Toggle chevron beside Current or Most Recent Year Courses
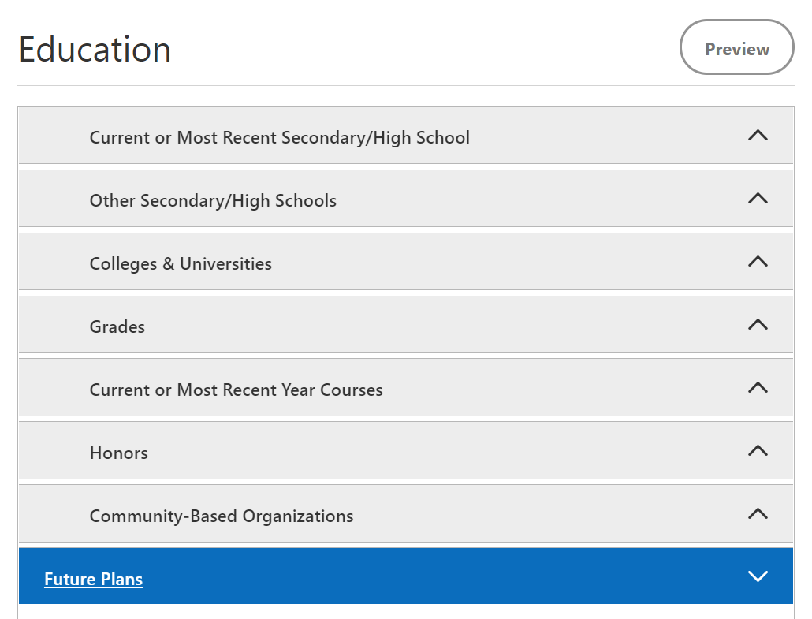Screen dimensions: 812x619 point(758,388)
